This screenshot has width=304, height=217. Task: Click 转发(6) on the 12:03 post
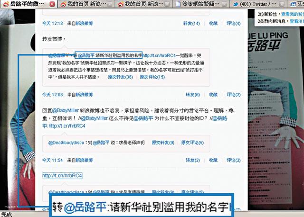point(193,95)
